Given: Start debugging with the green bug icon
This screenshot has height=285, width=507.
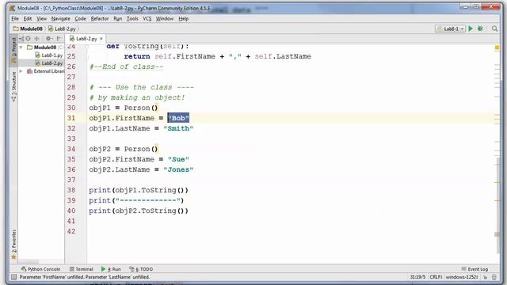Looking at the screenshot, I should coord(481,28).
